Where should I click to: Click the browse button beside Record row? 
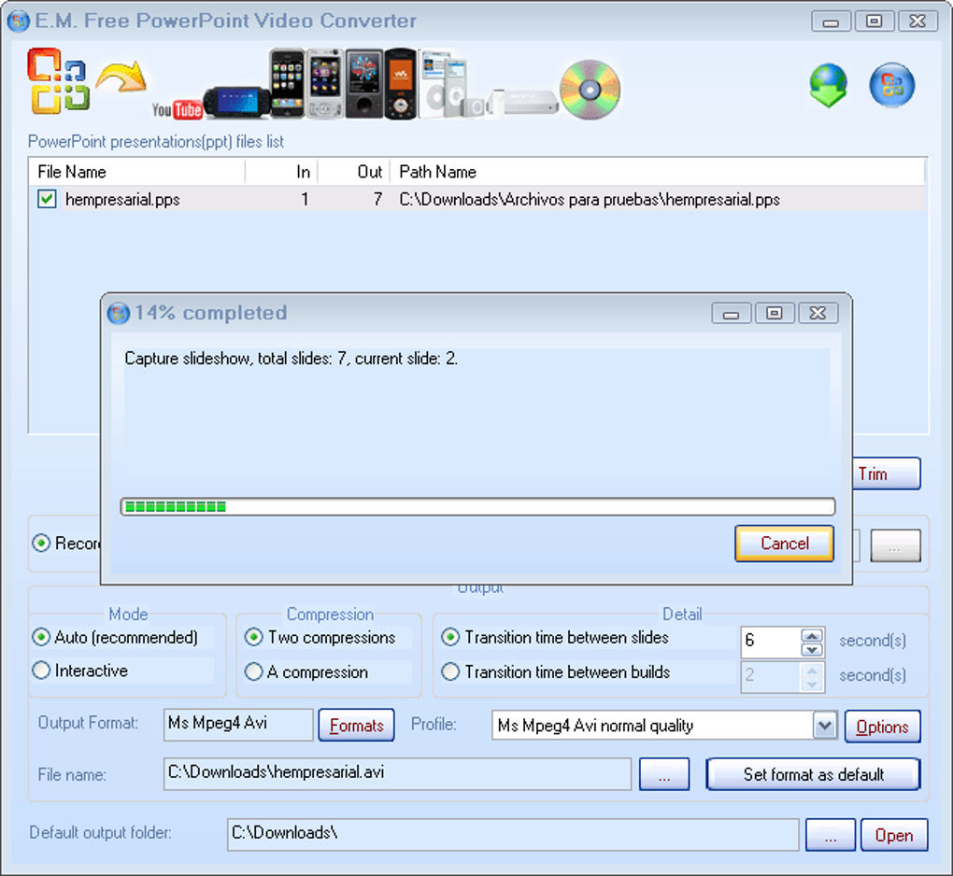tap(895, 545)
